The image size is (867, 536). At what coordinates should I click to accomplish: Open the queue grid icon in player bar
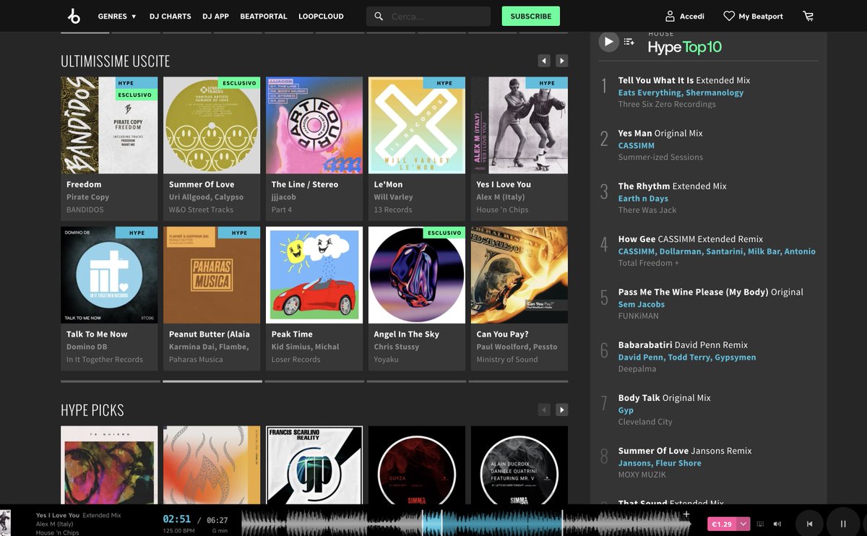pyautogui.click(x=759, y=524)
